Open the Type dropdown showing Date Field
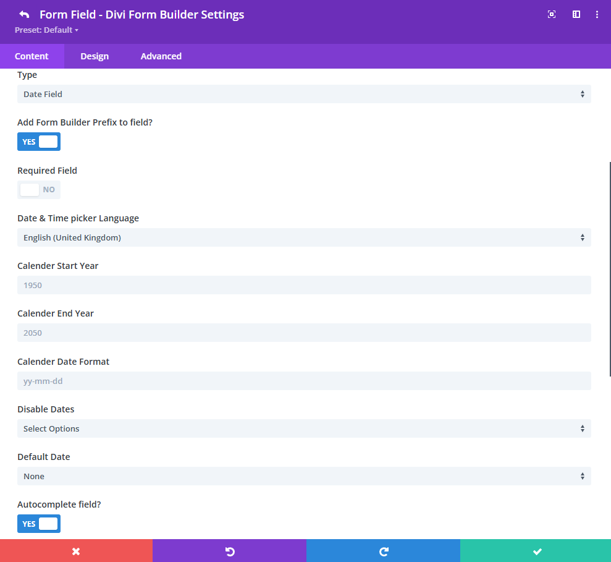 (304, 94)
